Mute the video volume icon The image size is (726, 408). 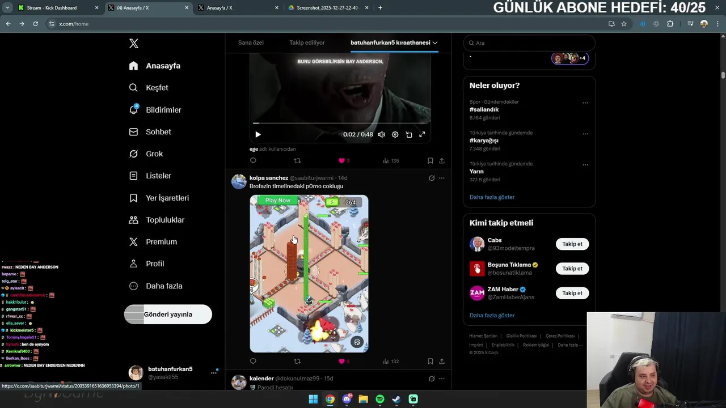(x=381, y=134)
